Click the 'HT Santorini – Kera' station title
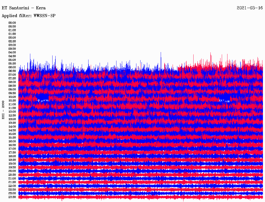 pyautogui.click(x=24, y=8)
